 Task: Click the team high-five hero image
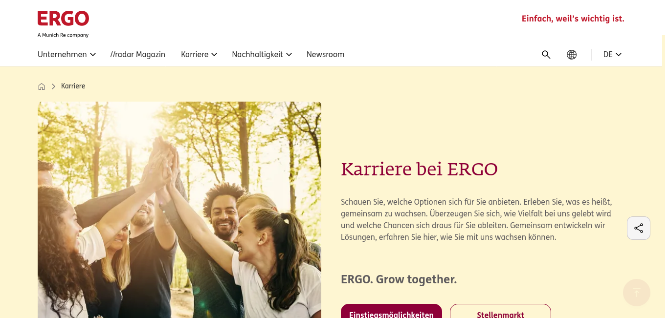pyautogui.click(x=179, y=210)
